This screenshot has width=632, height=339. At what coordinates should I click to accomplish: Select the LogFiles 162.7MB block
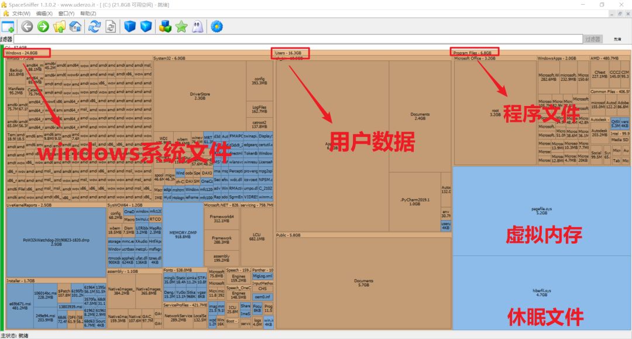(x=259, y=109)
